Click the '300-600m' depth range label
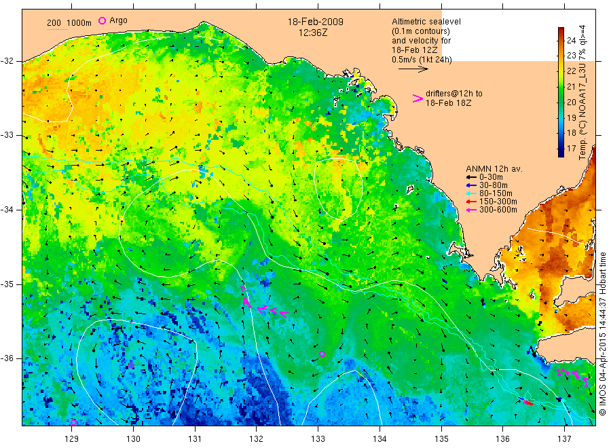The width and height of the screenshot is (611, 448). (x=498, y=210)
